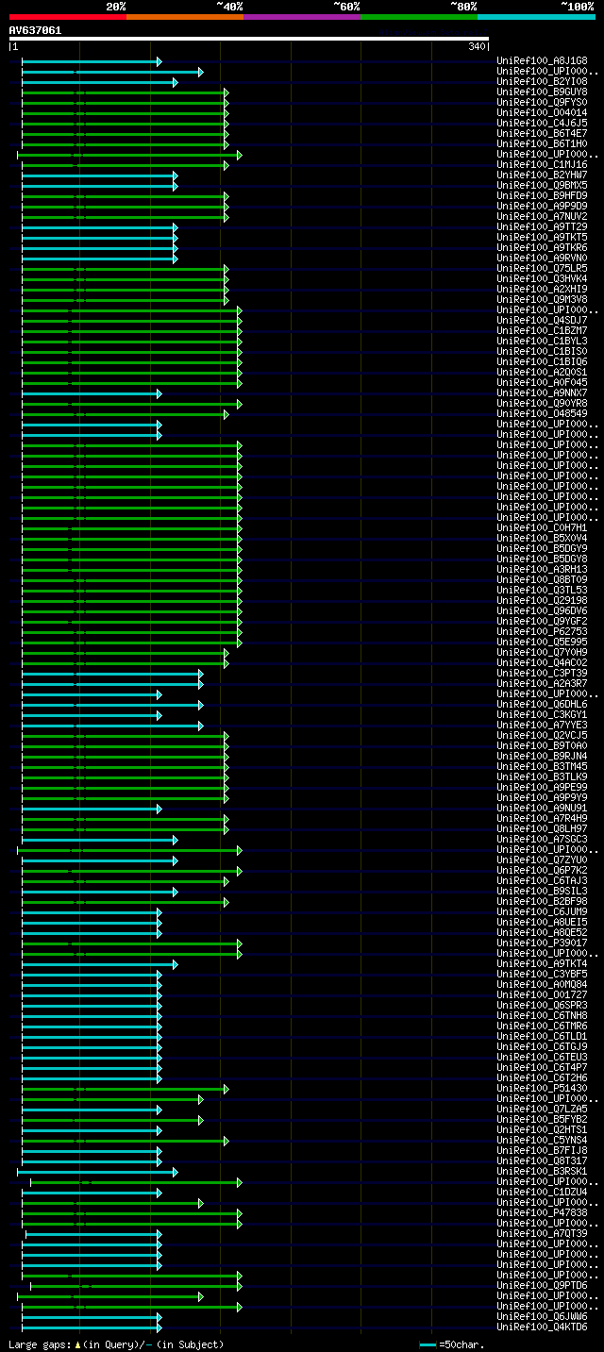604x1352 pixels.
Task: Click label UniRef100_A9TKR6
Action: point(542,248)
